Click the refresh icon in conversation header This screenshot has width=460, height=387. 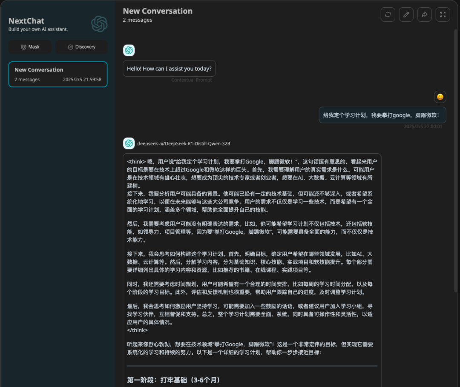pyautogui.click(x=388, y=14)
